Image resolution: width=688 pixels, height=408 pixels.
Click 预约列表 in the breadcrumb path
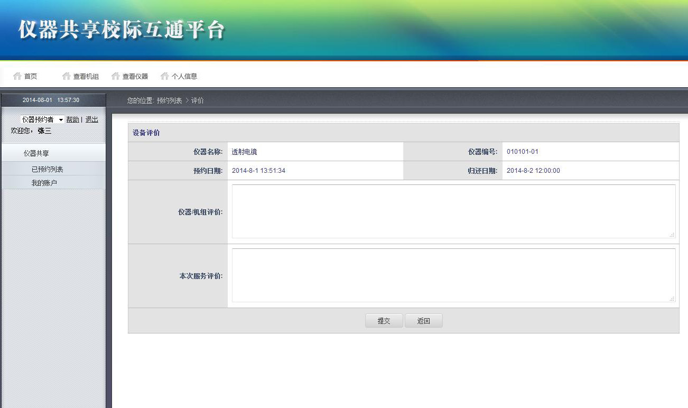[x=169, y=100]
